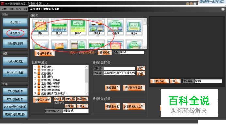The width and height of the screenshot is (226, 125).
Task: Open 片头片尾设置 in the sidebar
Action: pyautogui.click(x=15, y=61)
